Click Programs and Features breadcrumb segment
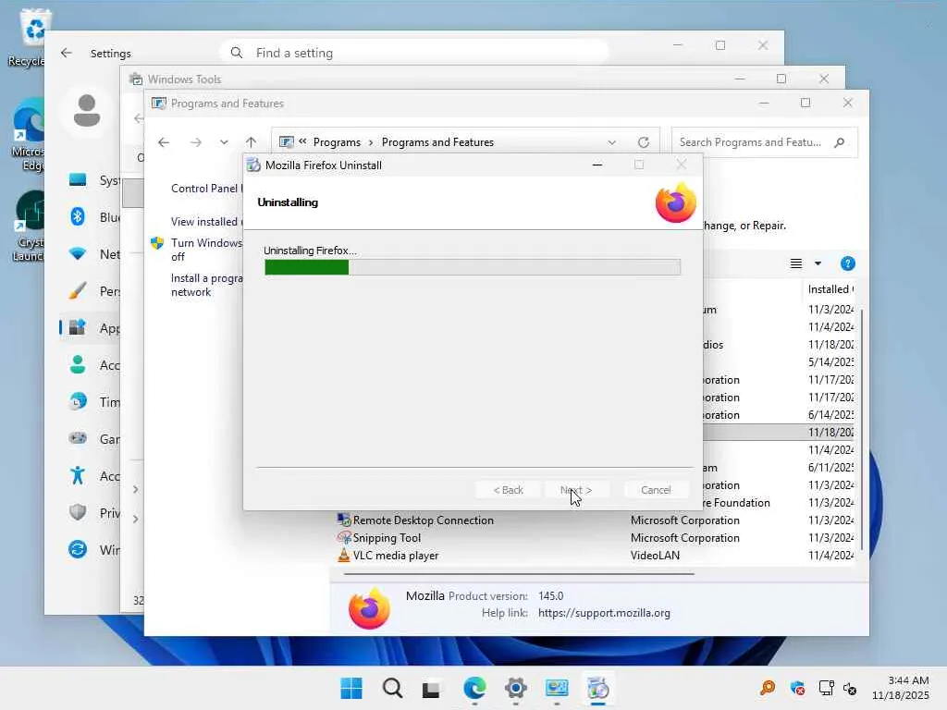The height and width of the screenshot is (710, 947). point(437,142)
